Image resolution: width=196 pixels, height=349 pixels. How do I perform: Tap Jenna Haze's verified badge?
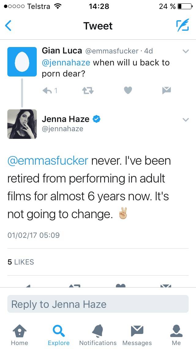click(x=97, y=119)
